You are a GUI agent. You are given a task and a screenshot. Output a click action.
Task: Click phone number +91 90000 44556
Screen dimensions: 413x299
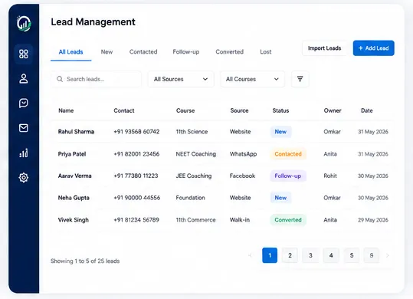pos(137,198)
